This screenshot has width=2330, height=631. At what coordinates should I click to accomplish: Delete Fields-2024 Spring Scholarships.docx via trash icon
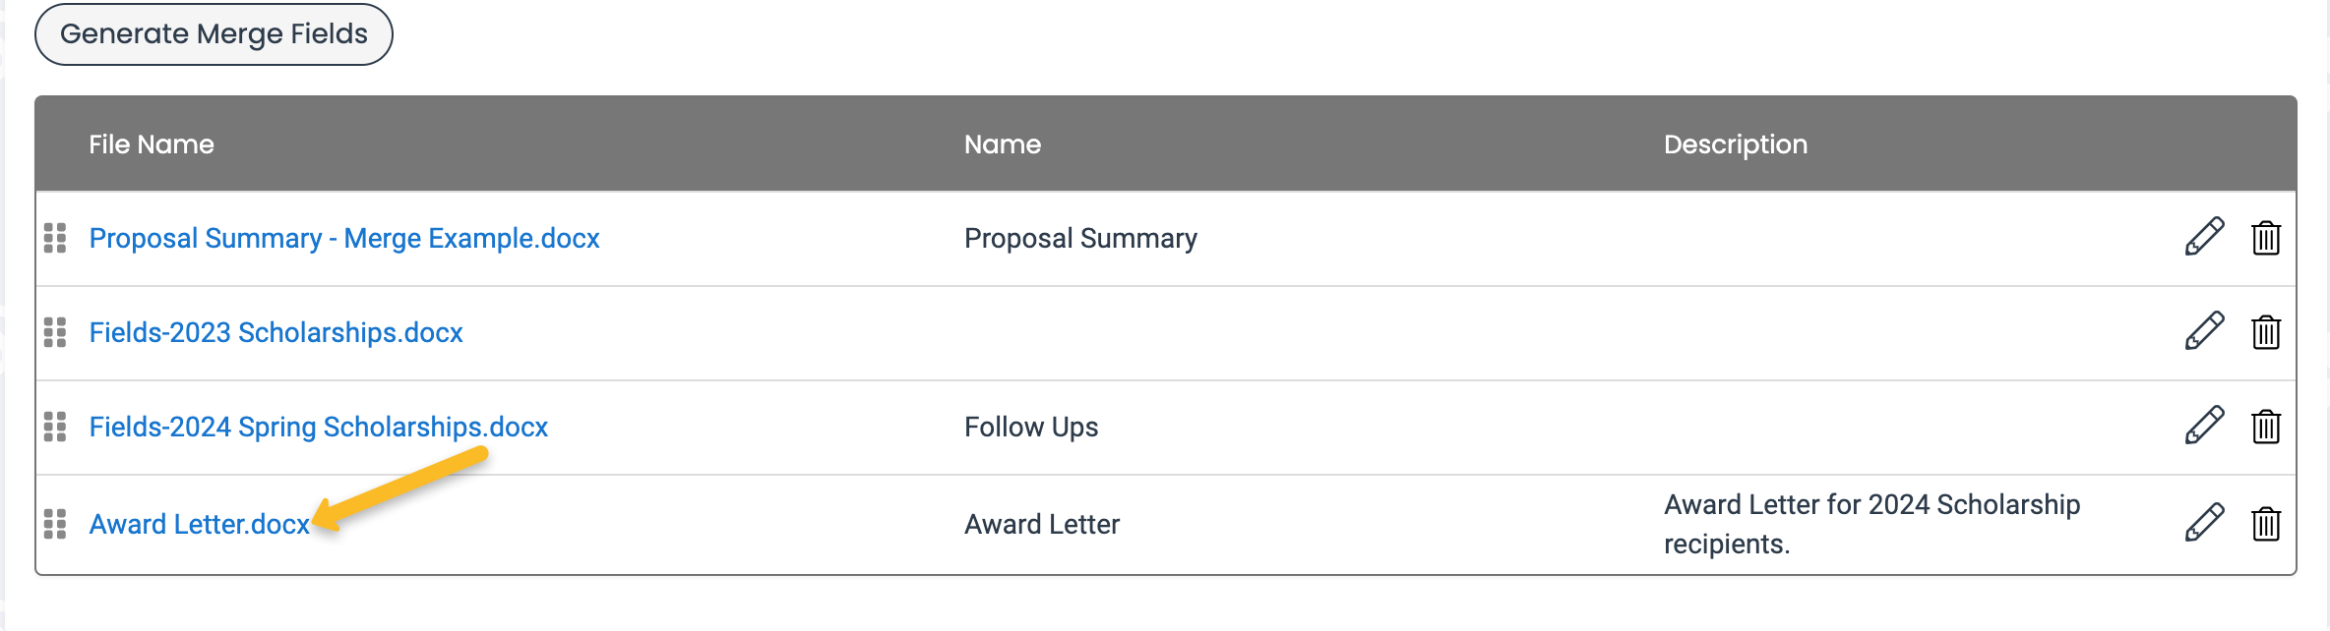pyautogui.click(x=2266, y=426)
